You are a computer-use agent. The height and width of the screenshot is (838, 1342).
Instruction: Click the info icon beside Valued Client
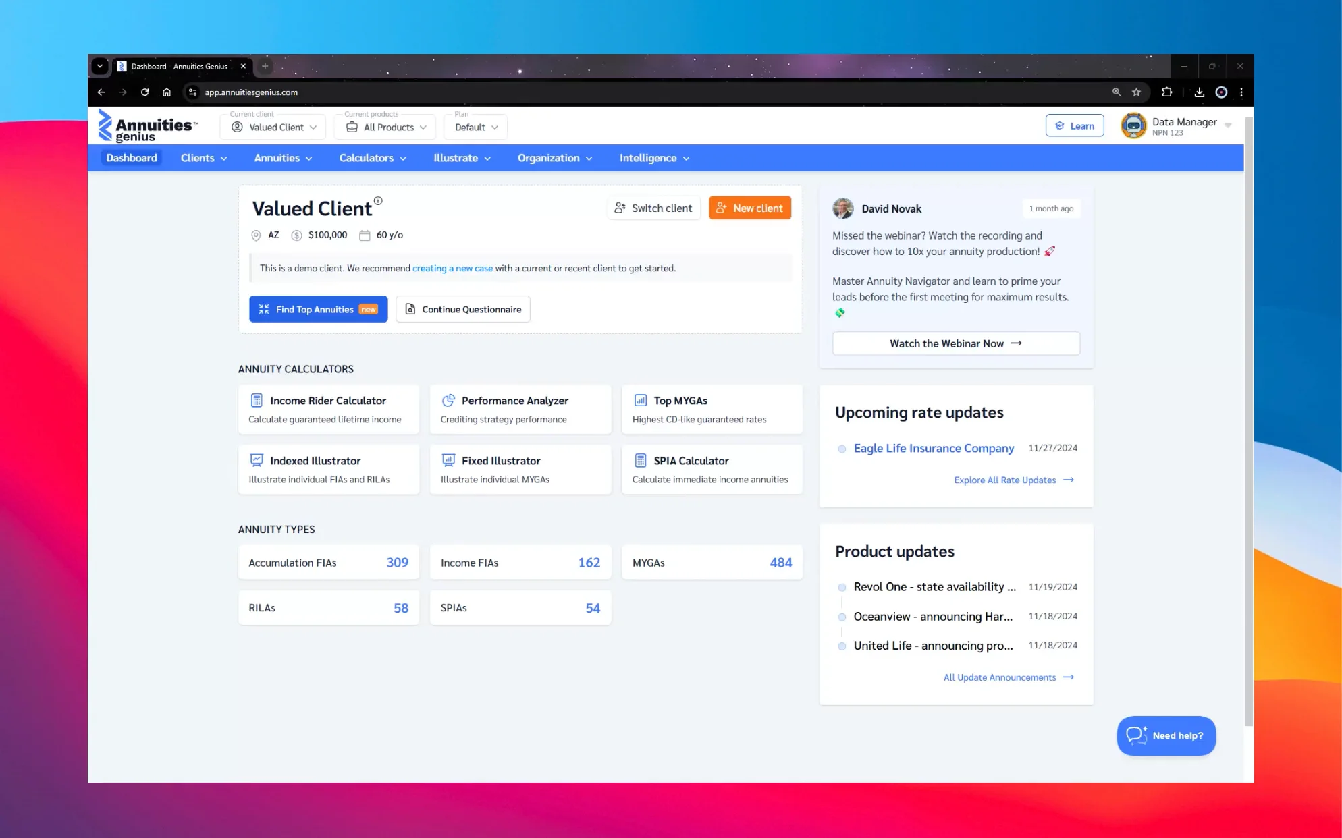[378, 200]
